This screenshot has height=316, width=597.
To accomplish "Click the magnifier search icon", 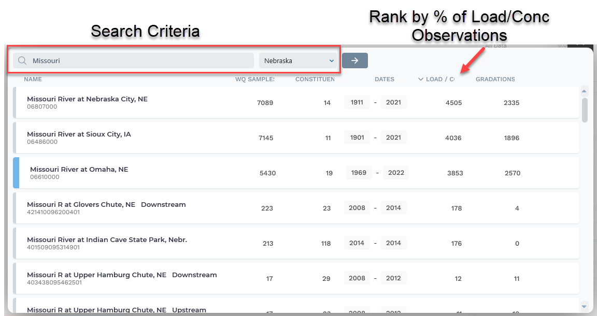I will point(22,61).
